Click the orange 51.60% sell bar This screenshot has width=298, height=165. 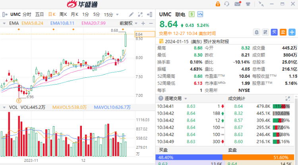point(258,157)
